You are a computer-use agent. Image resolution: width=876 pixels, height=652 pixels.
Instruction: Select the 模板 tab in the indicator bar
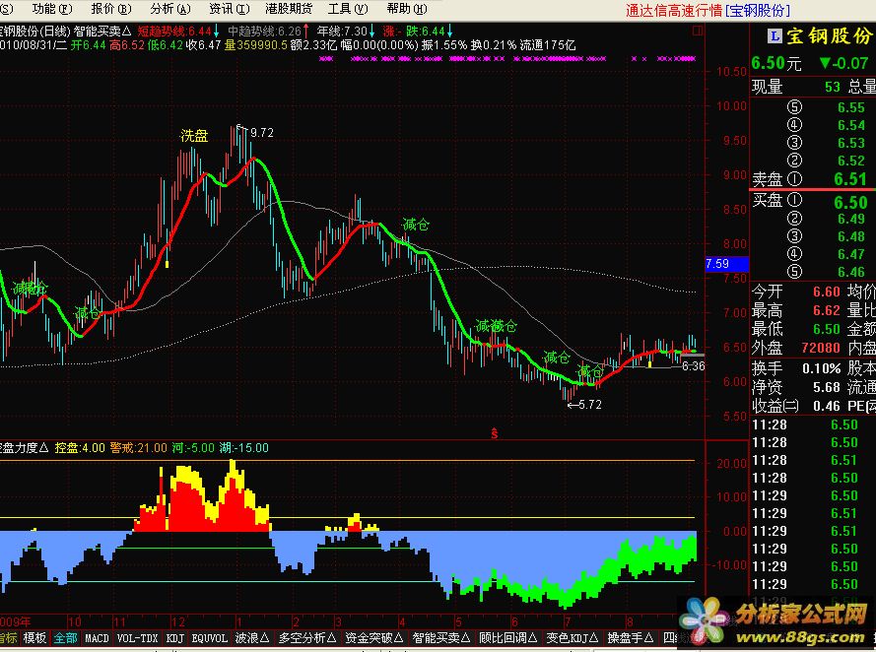click(34, 638)
